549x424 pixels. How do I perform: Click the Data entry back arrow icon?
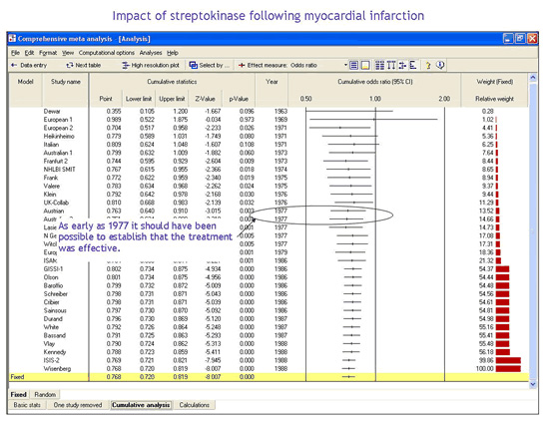click(x=14, y=65)
